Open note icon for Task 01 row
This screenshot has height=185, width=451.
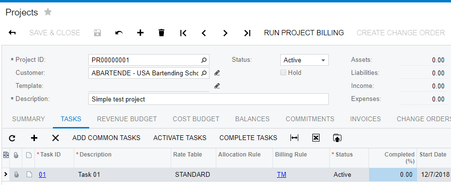point(29,174)
